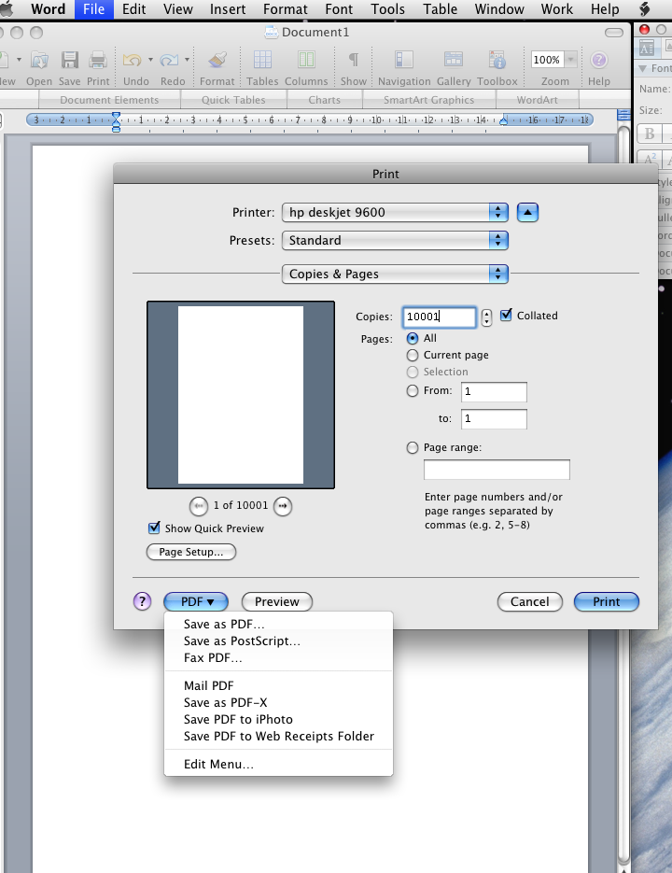Select the Current page radio button
The image size is (672, 873).
(x=413, y=355)
